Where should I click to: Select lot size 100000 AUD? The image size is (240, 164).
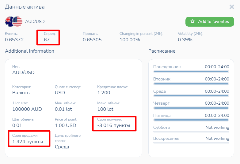[27, 109]
